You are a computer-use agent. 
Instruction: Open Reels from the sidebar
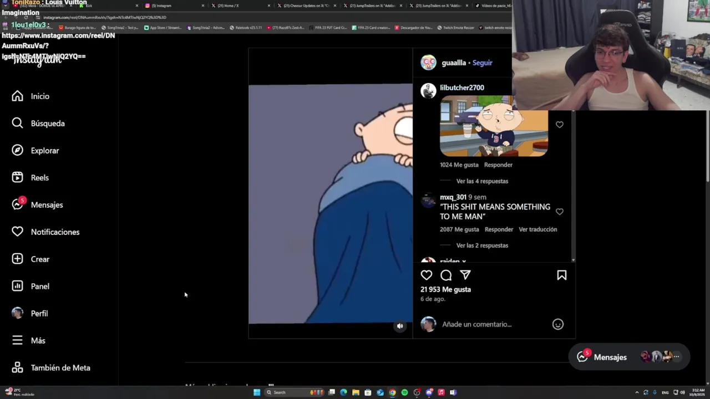[31, 178]
